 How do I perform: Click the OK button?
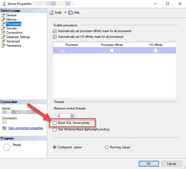[149, 164]
